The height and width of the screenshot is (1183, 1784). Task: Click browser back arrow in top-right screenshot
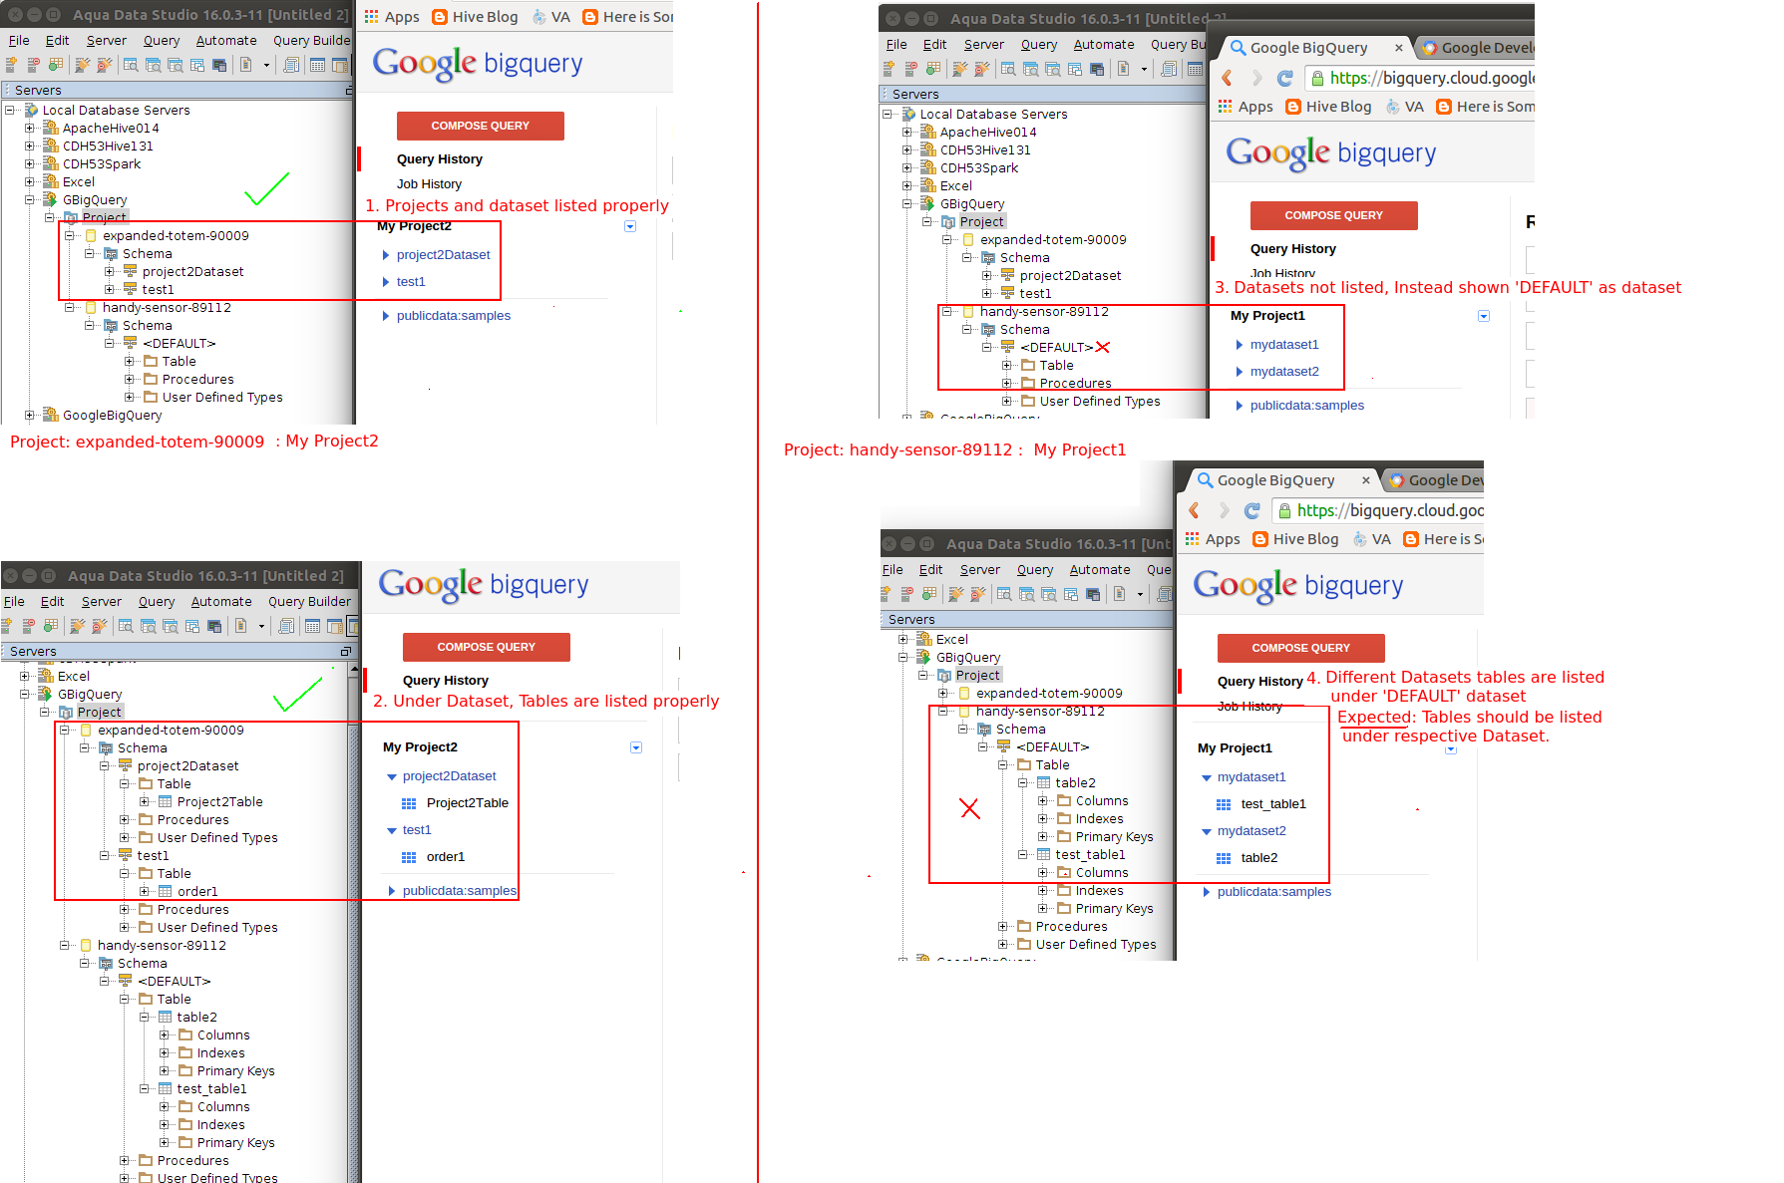click(x=1227, y=78)
